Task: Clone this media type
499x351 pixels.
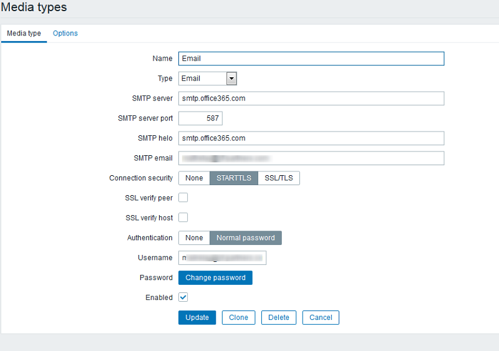Action: click(238, 317)
